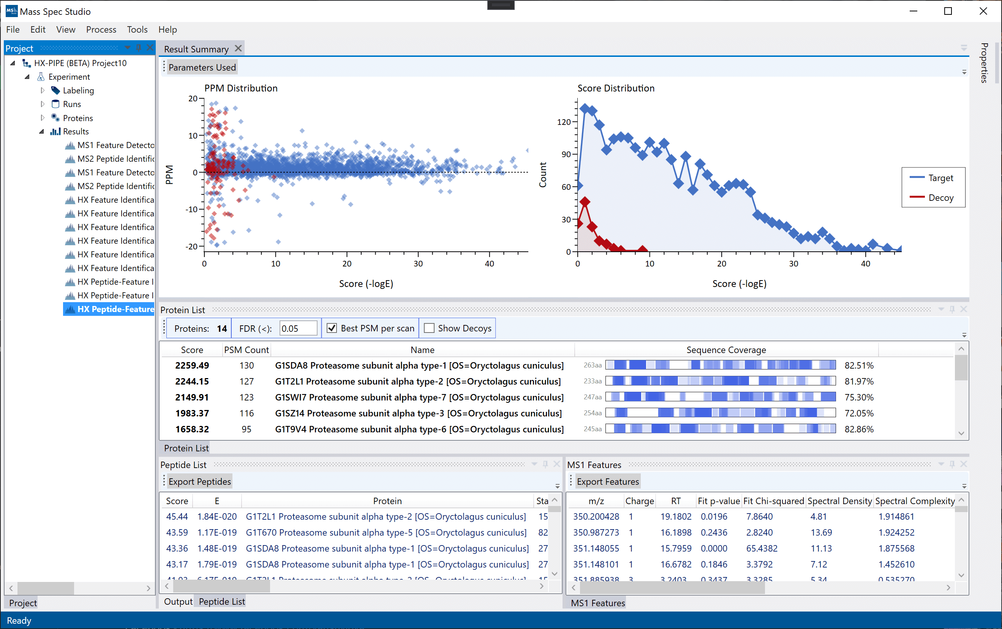
Task: Click the Protein List vertical scrollbar thumb
Action: pyautogui.click(x=961, y=367)
